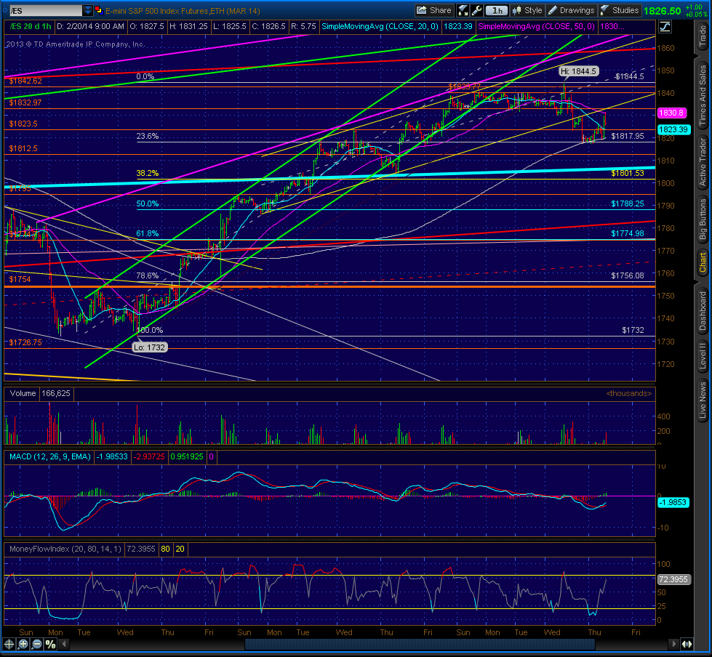Click the $1774.98 Fibonacci price label

point(627,234)
